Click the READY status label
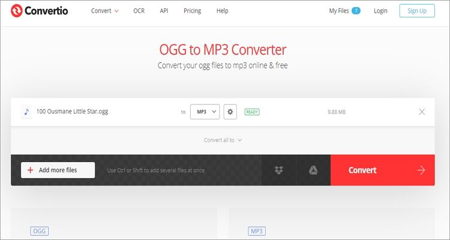Viewport: 450px width, 240px height. click(252, 112)
